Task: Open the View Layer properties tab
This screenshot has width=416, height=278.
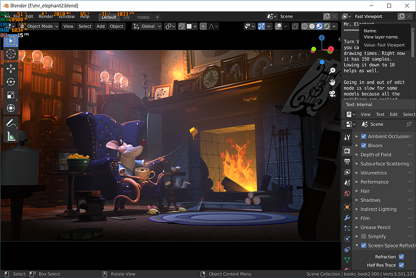Action: [x=347, y=172]
